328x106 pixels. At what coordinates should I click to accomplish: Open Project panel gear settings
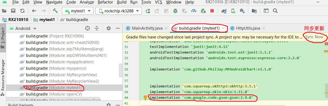[108, 28]
